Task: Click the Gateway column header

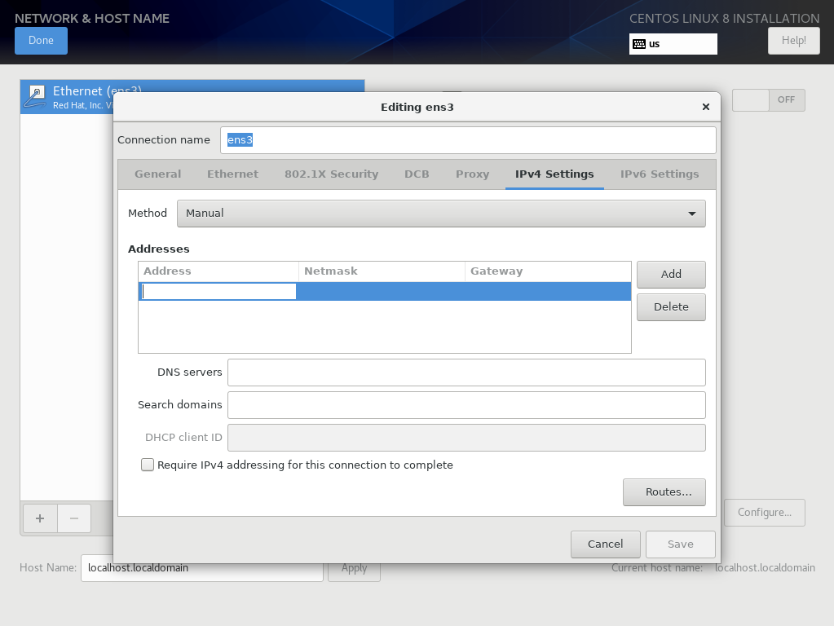Action: (x=548, y=271)
